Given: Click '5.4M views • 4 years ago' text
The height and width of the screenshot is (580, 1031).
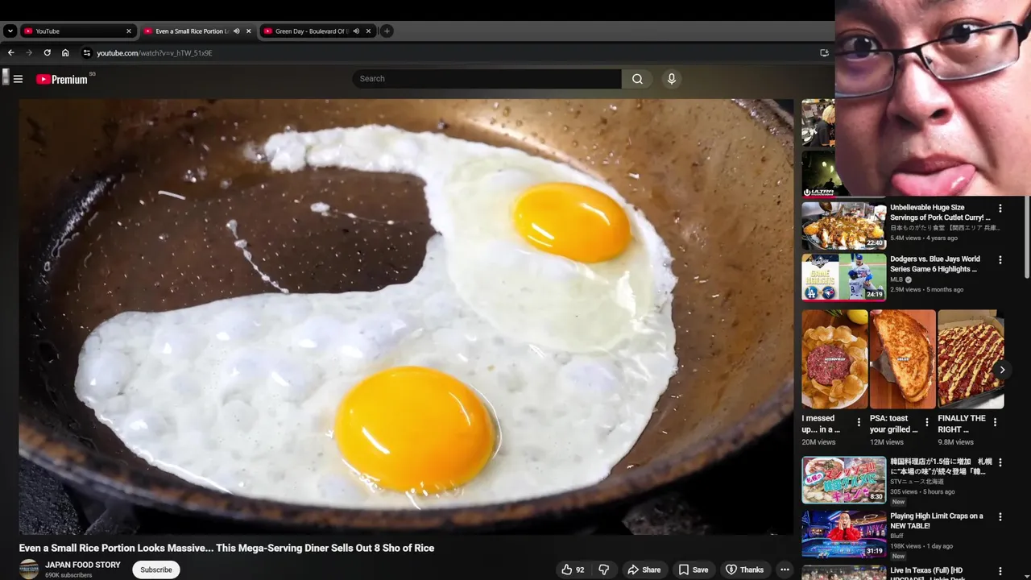Looking at the screenshot, I should pyautogui.click(x=924, y=238).
